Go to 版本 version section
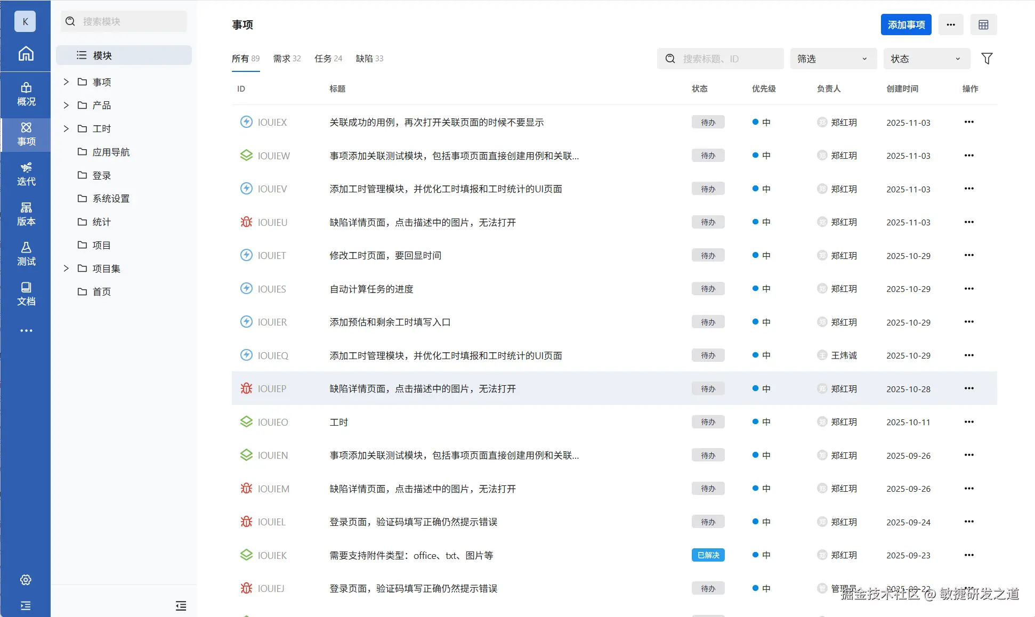 (x=26, y=214)
